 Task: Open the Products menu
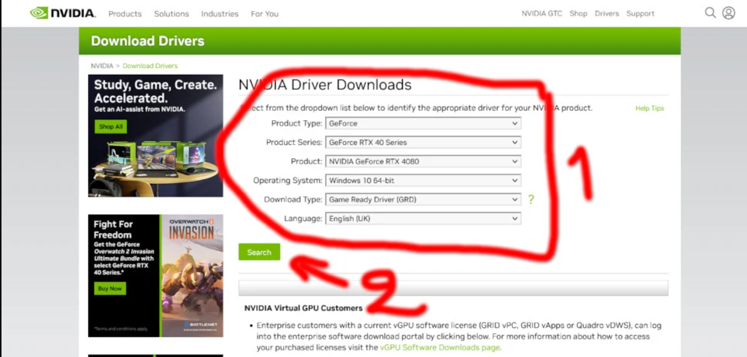click(125, 14)
